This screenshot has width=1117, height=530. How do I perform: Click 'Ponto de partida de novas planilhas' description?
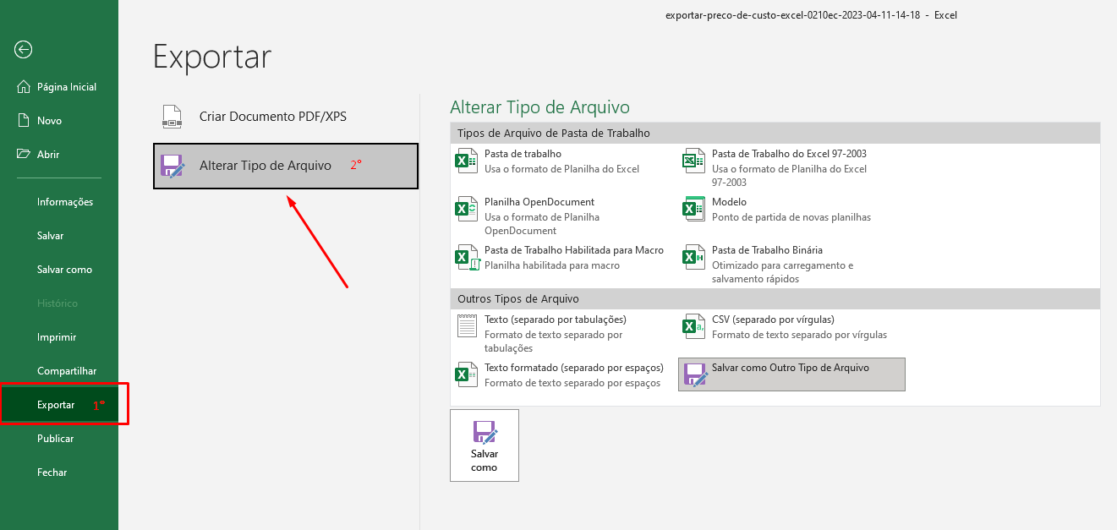791,217
